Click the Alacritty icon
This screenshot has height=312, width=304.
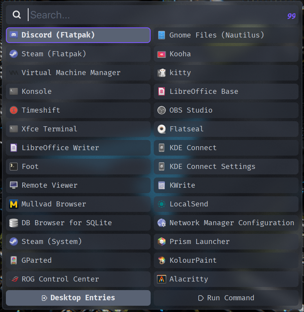click(x=162, y=279)
